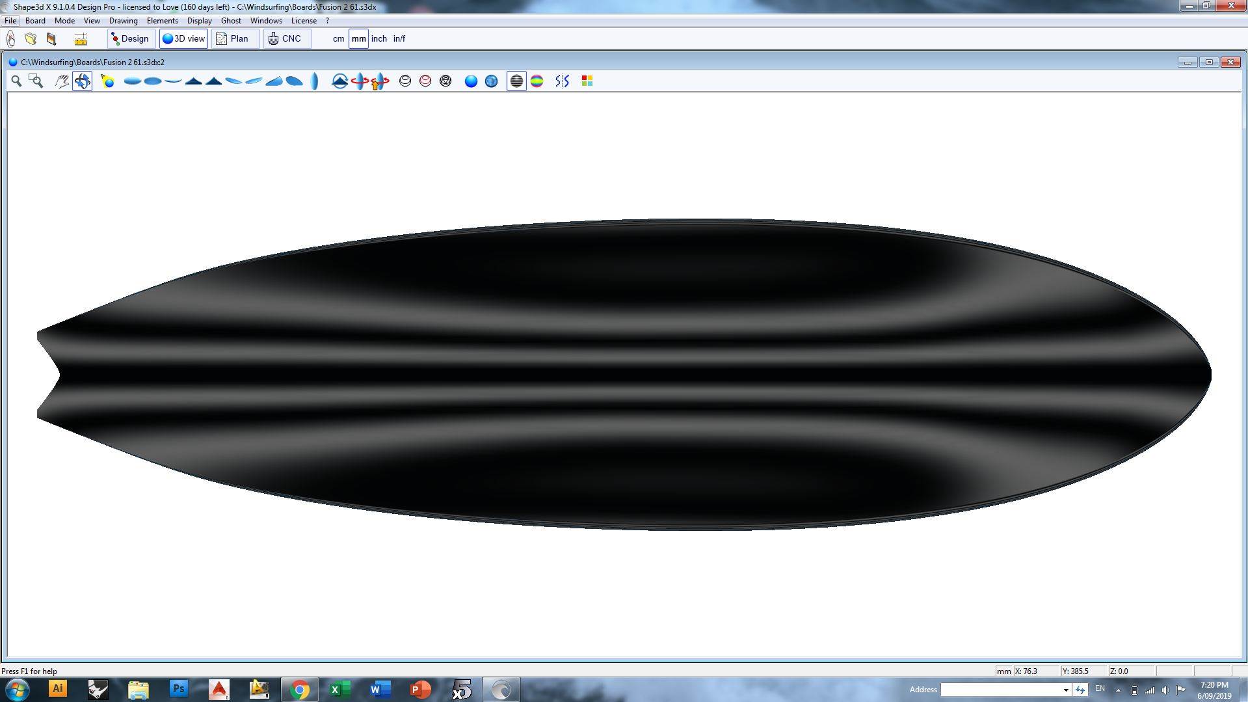Open the Ghost menu

231,21
